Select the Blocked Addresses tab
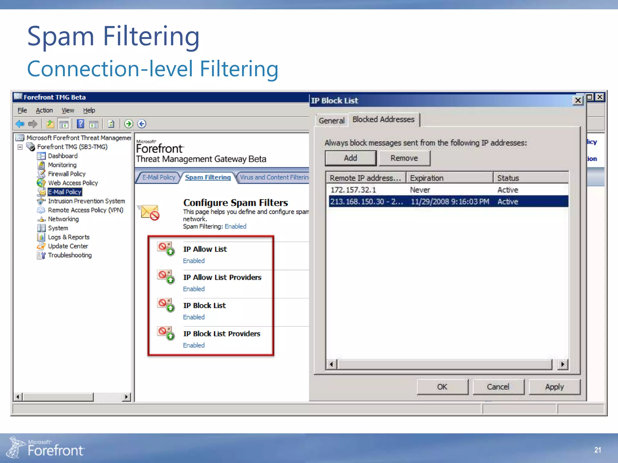Screen dimensions: 618x463 point(384,119)
